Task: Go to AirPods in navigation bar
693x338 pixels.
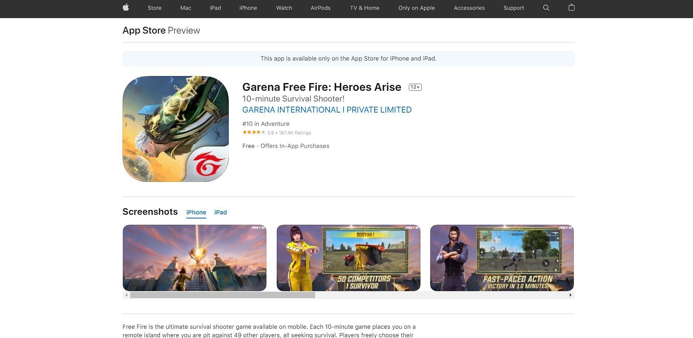Action: tap(320, 8)
